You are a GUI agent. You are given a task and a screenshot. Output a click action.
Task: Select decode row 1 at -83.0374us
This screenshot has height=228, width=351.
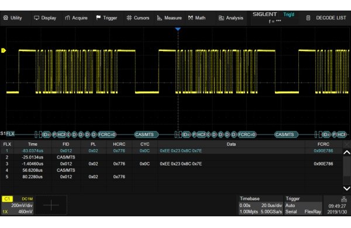(x=171, y=151)
